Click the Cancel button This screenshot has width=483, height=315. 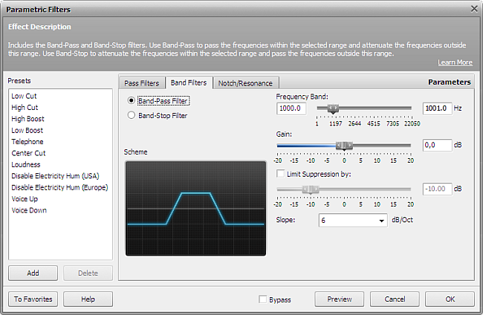pos(395,299)
